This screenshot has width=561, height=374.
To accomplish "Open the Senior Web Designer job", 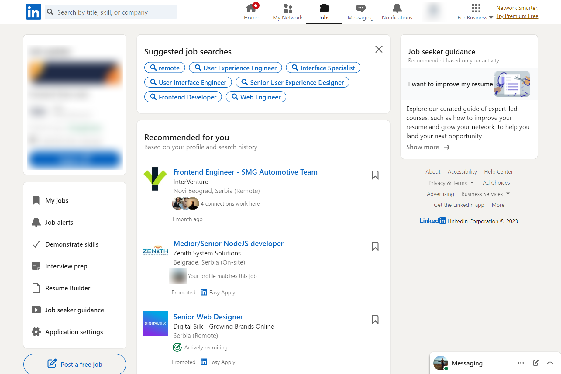I will pos(208,317).
